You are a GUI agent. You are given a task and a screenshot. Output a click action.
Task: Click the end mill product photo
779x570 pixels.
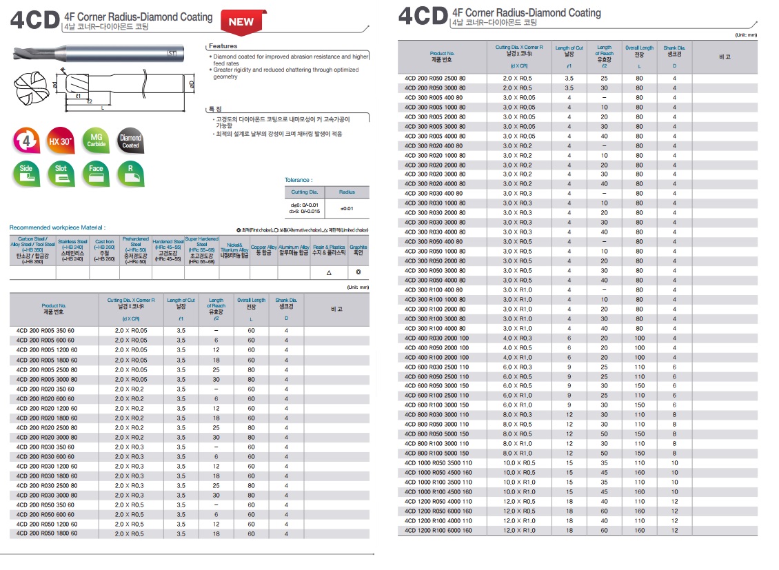[x=99, y=52]
